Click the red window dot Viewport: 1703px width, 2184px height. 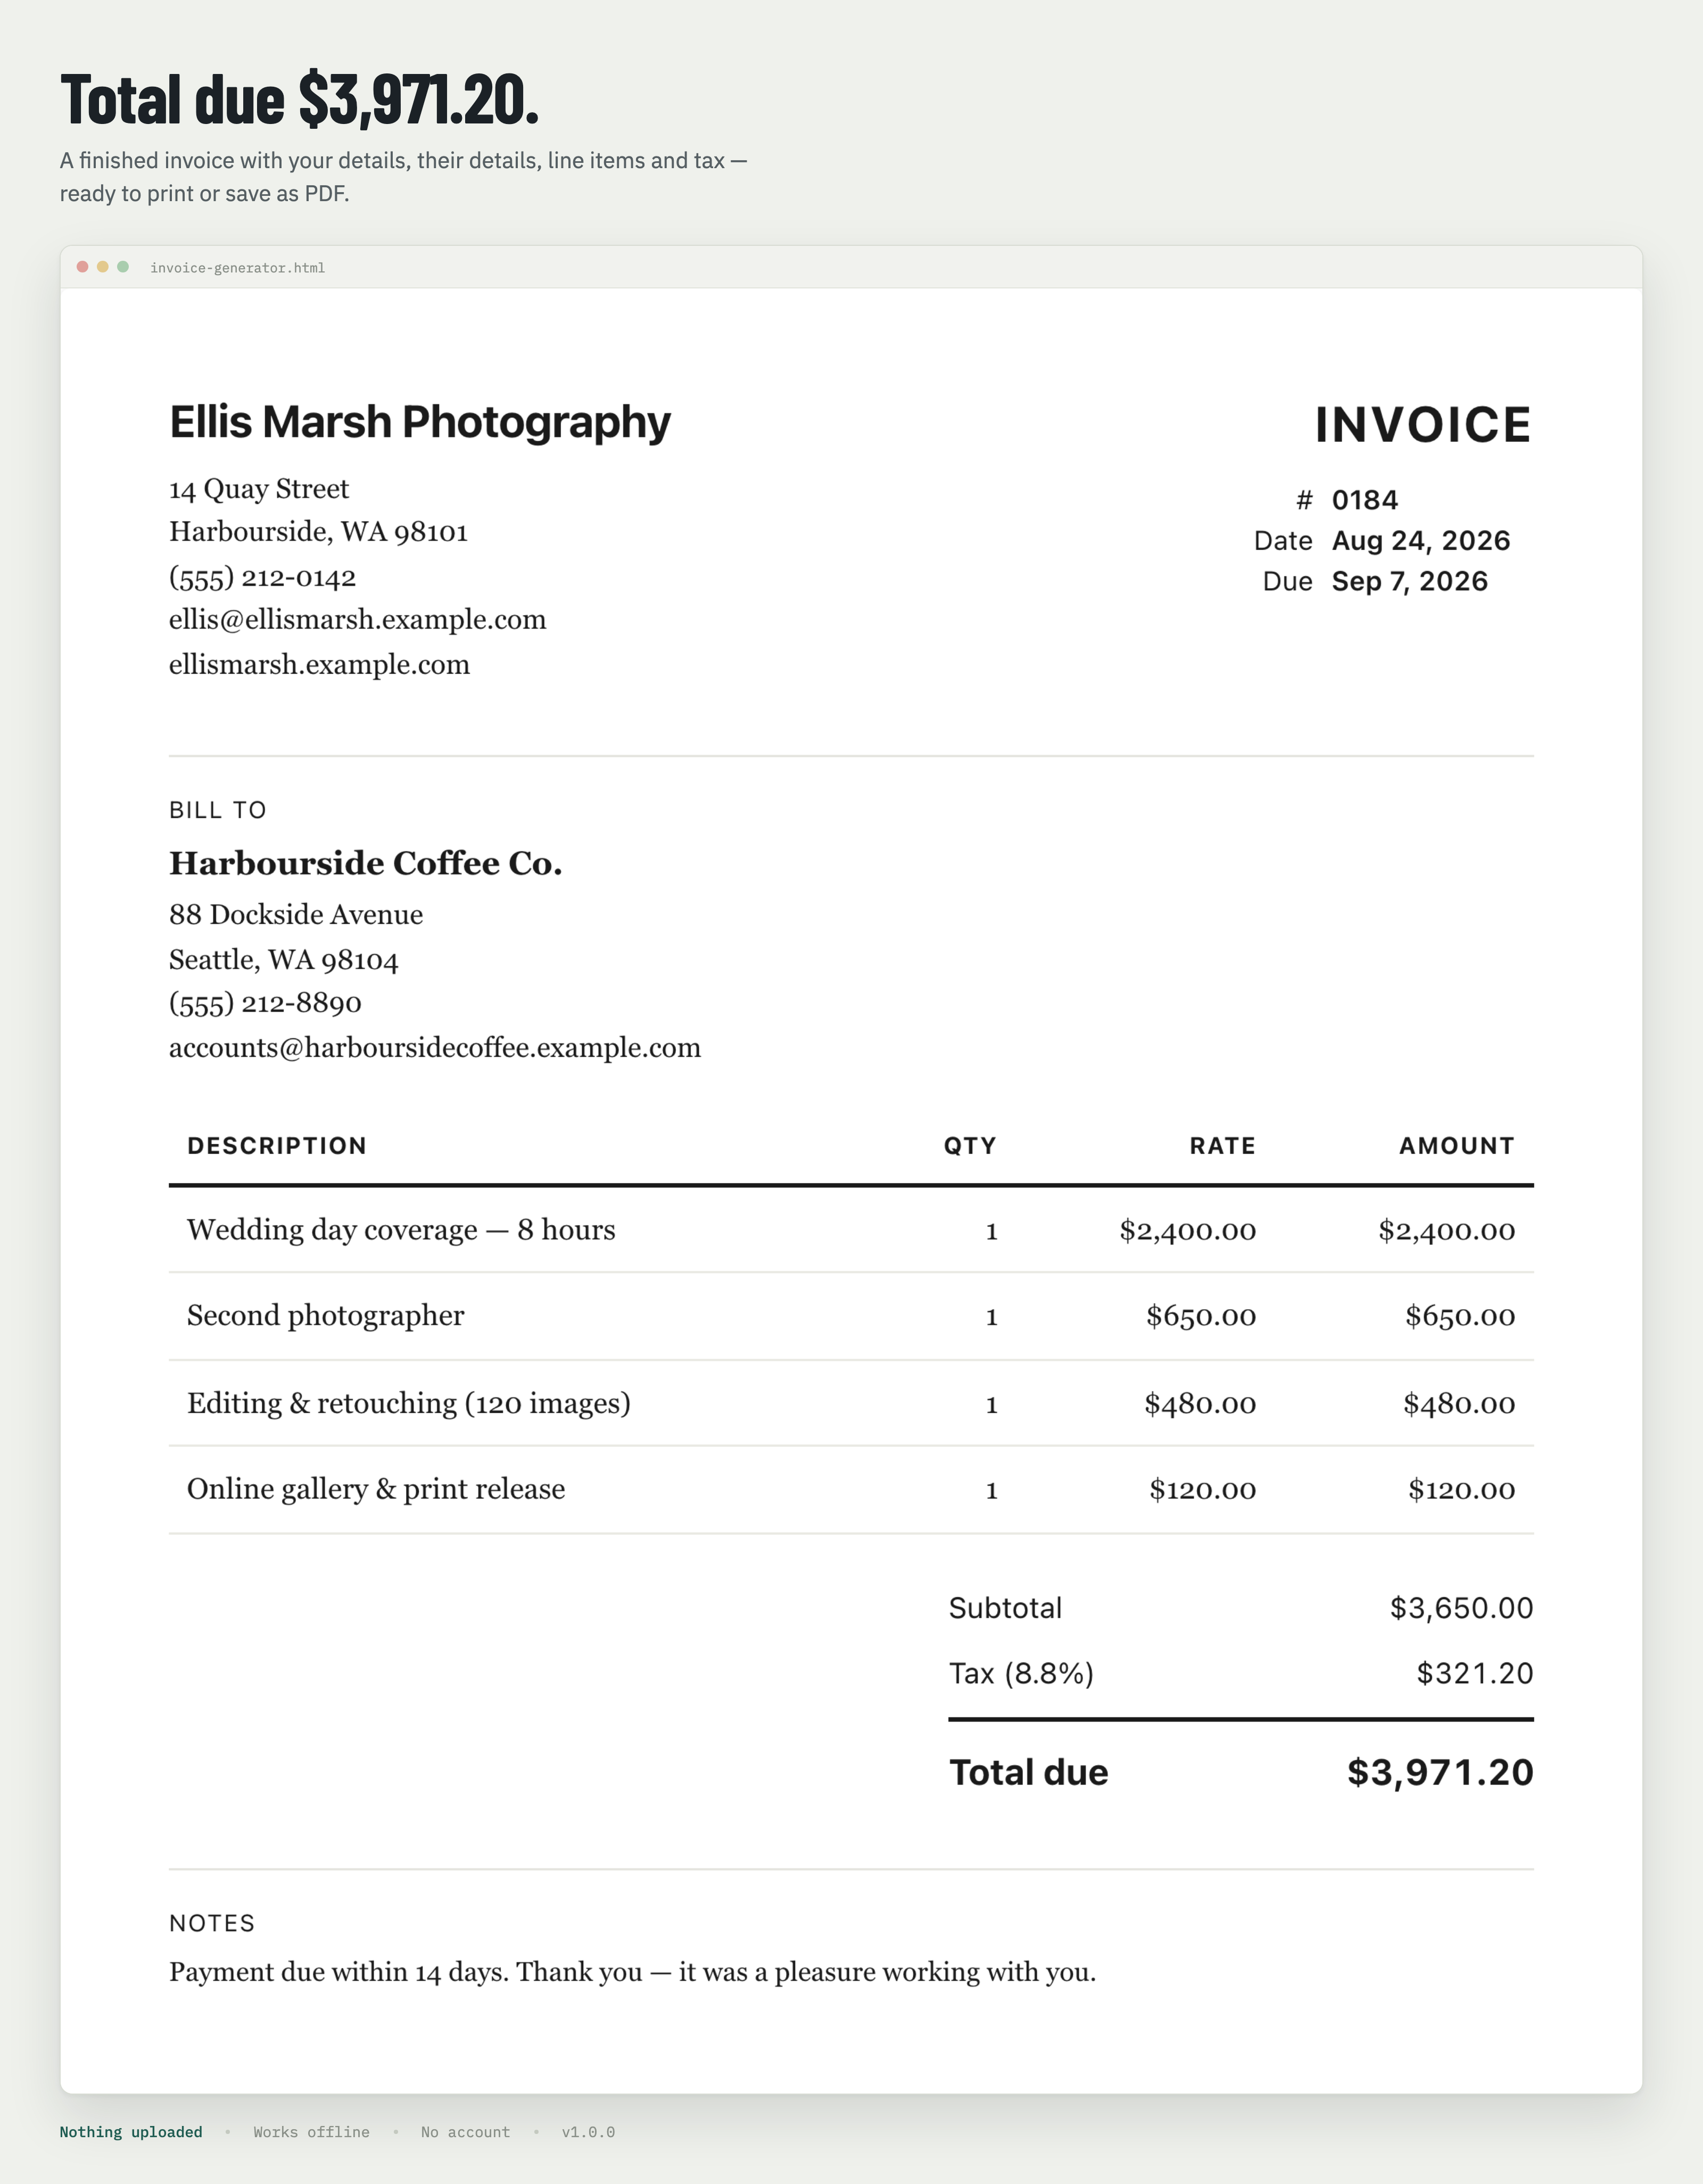83,267
